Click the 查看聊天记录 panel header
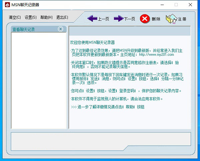Screen dimensions: 200x161 (x=39, y=29)
